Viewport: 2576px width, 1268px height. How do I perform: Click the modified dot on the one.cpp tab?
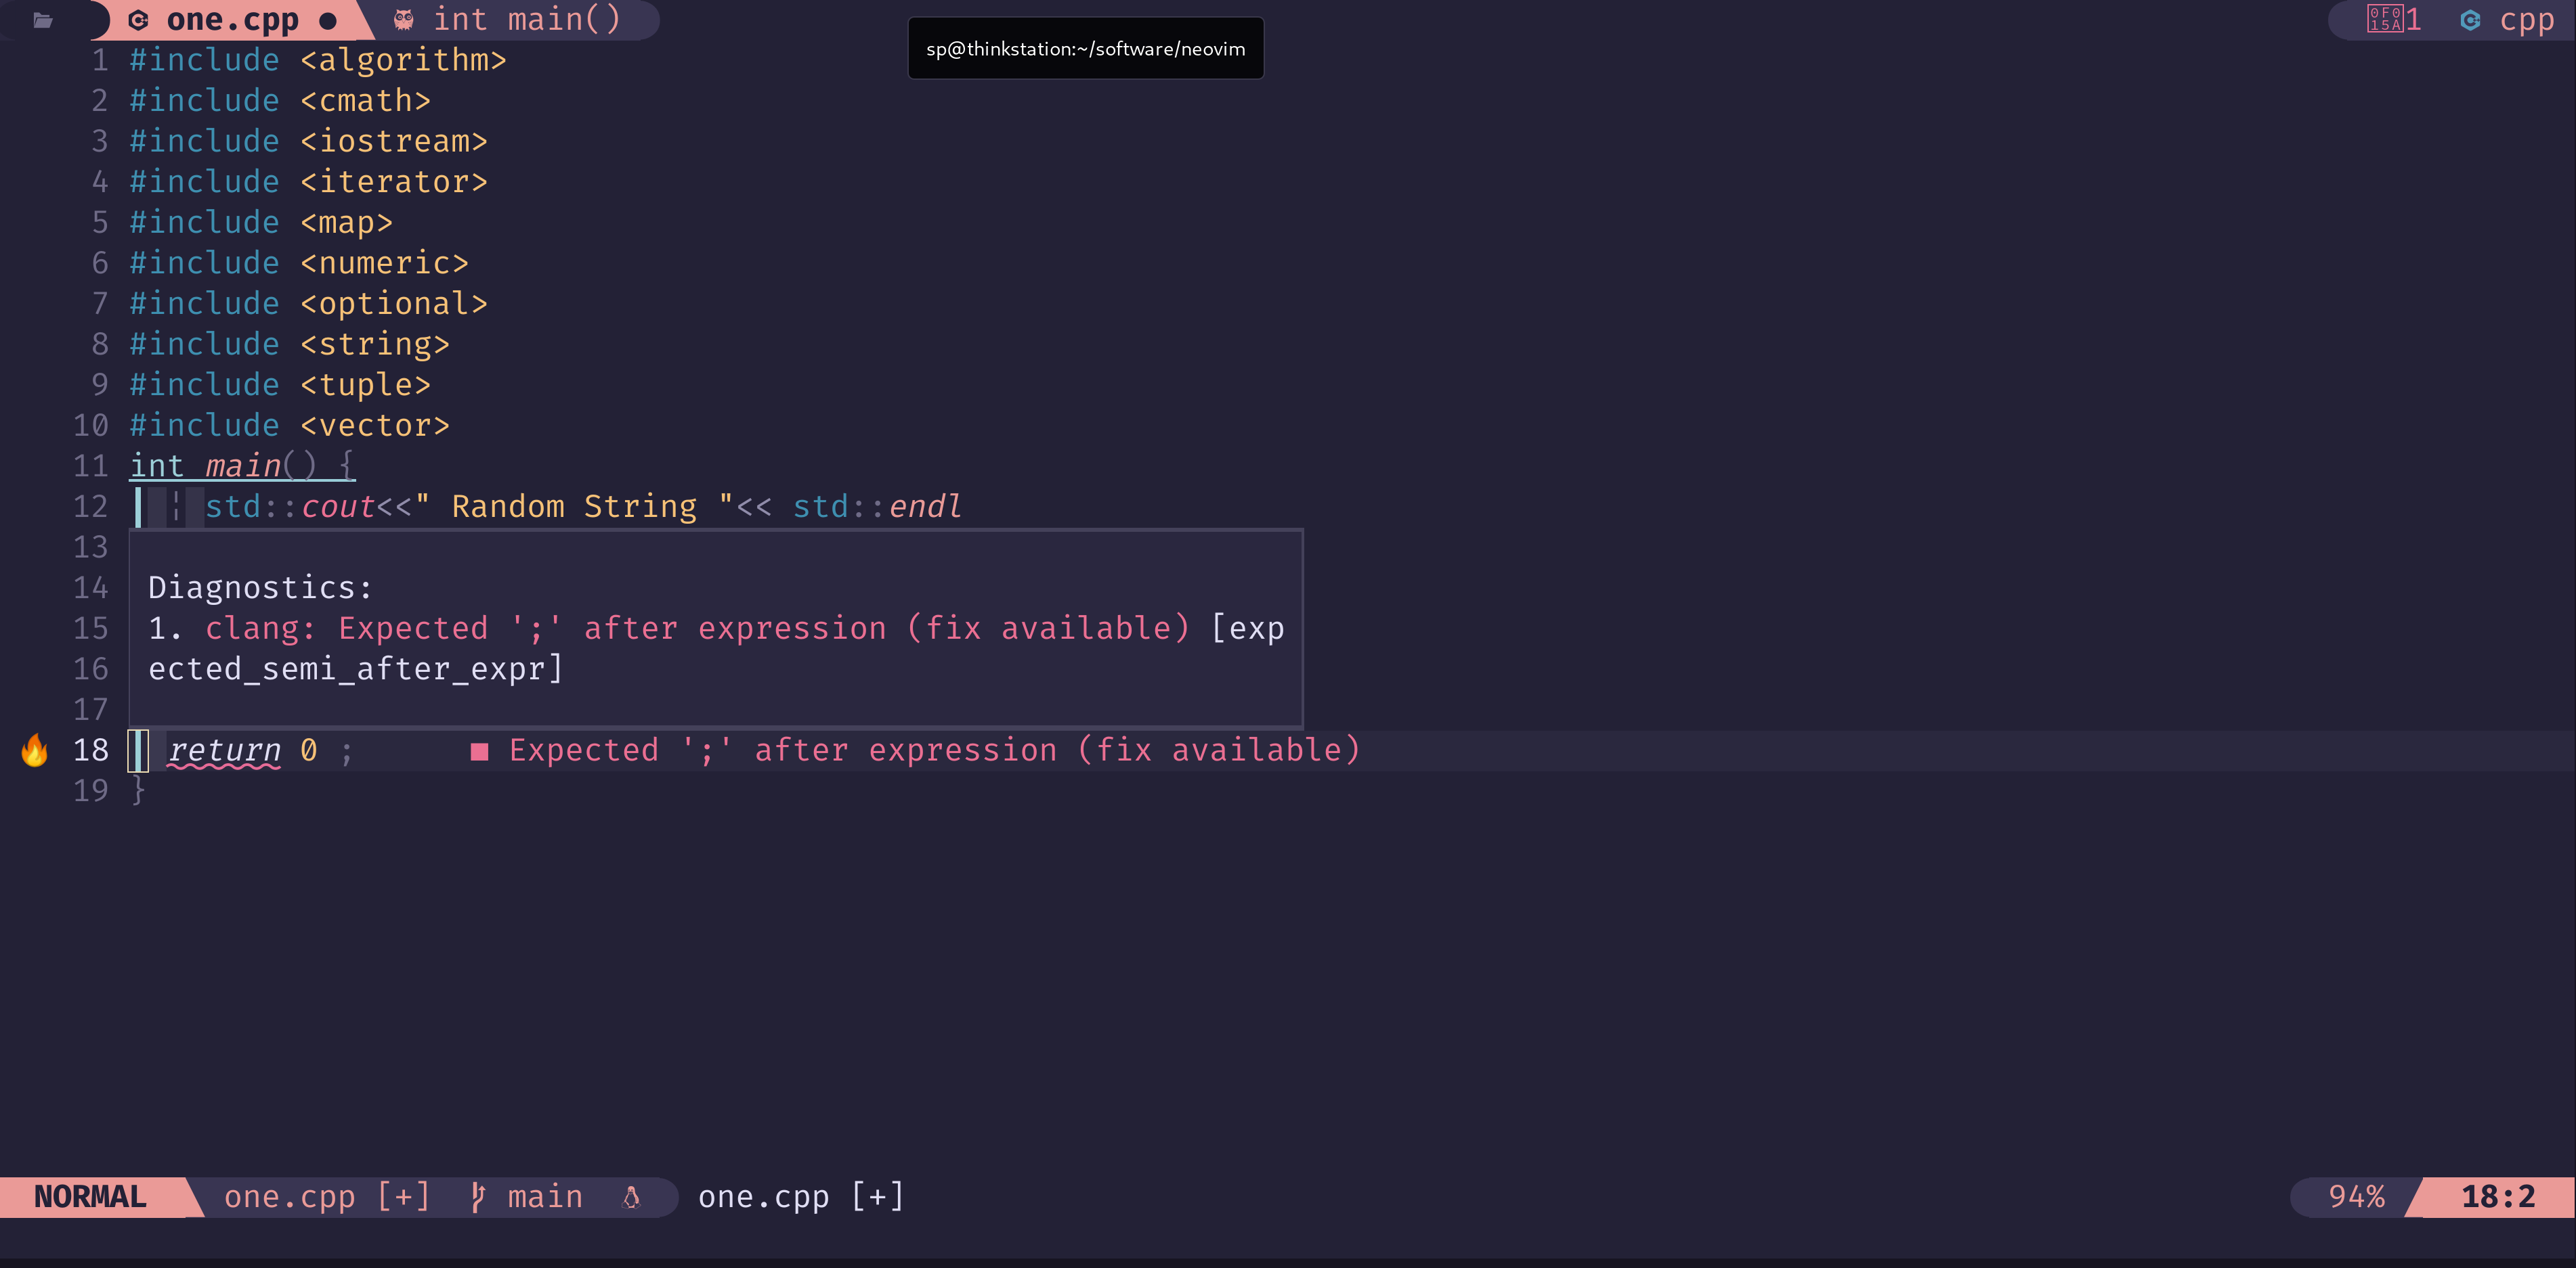[x=328, y=21]
